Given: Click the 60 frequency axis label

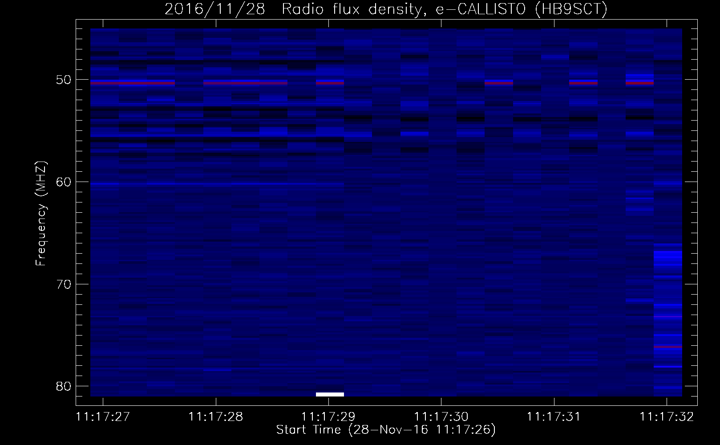Looking at the screenshot, I should coord(64,182).
